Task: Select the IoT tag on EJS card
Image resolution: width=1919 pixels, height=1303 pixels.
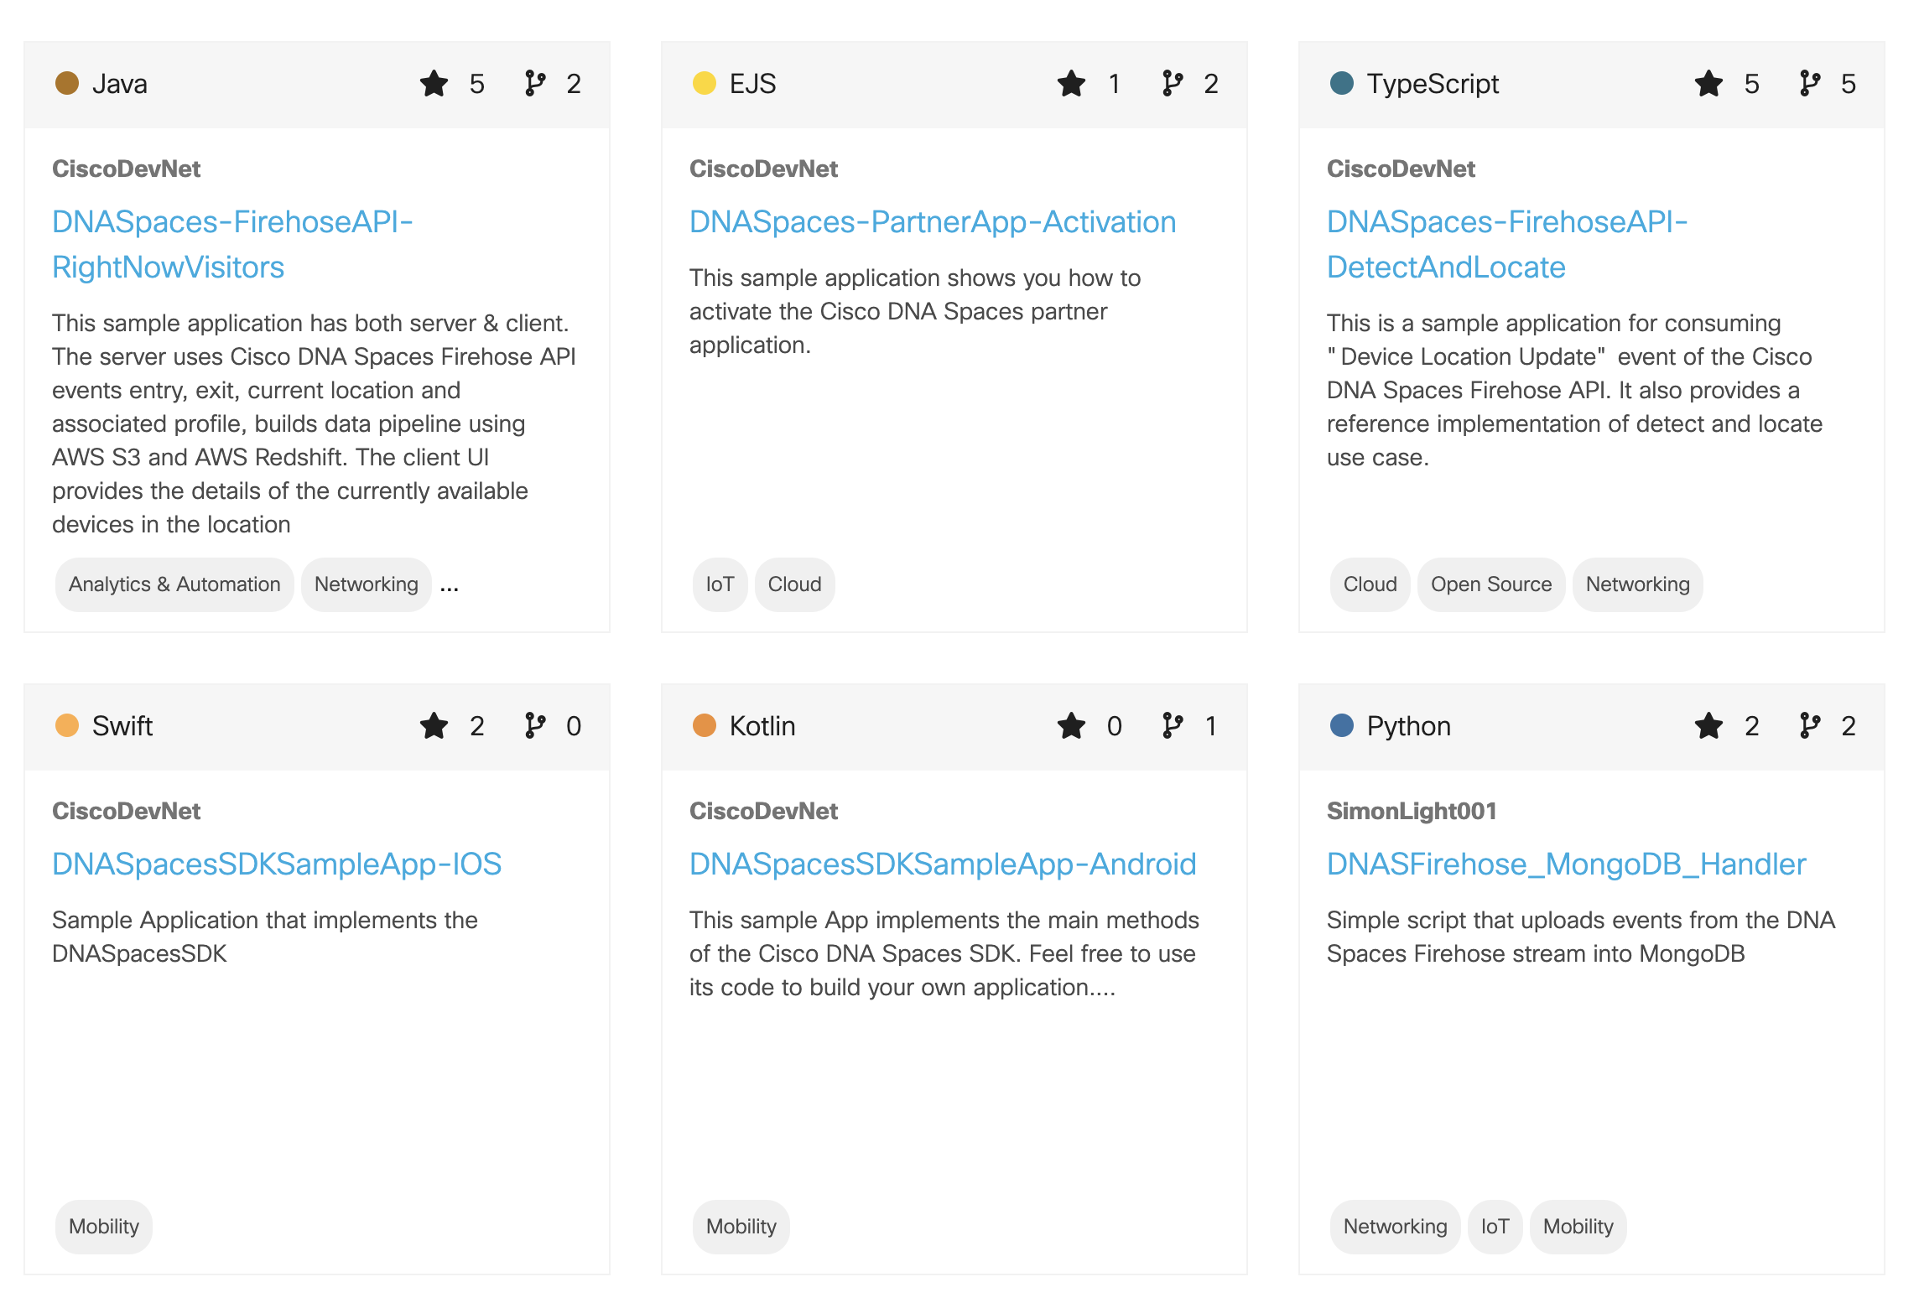Action: (720, 584)
